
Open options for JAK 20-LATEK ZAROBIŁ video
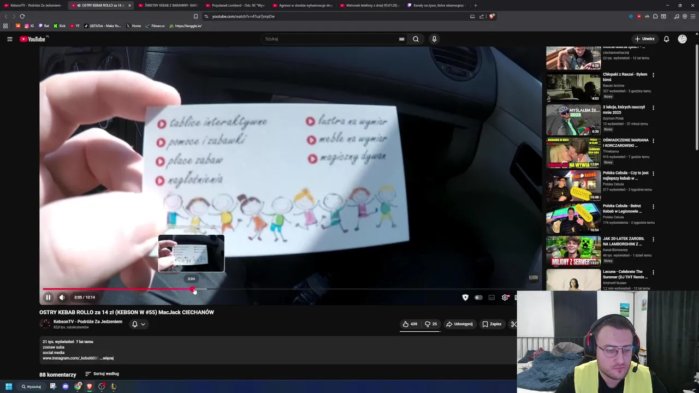point(653,239)
